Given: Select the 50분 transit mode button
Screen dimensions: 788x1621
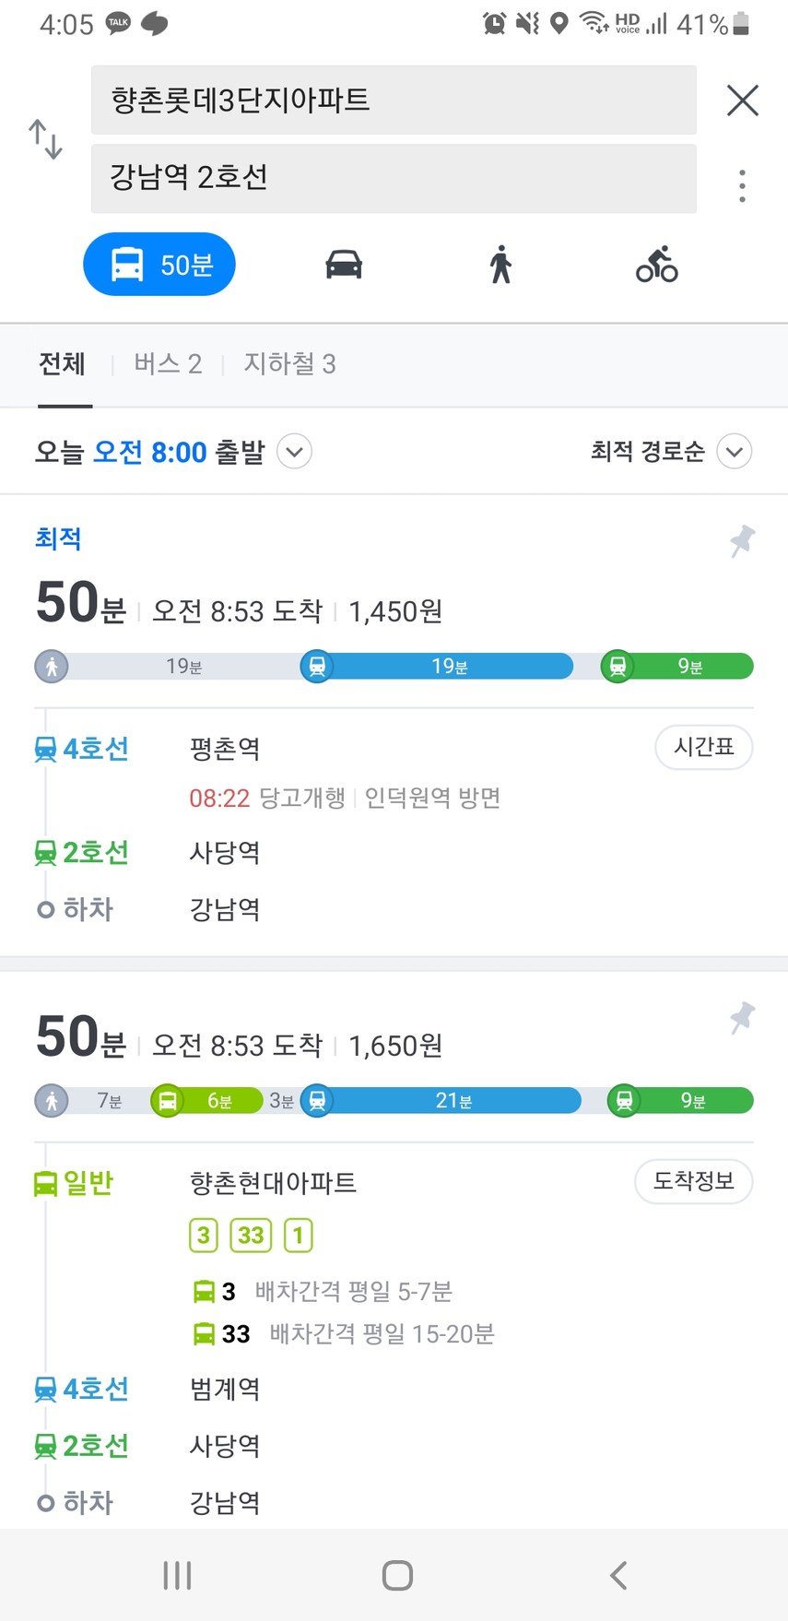Looking at the screenshot, I should [159, 265].
